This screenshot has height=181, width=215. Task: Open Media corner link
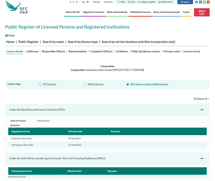165,2
